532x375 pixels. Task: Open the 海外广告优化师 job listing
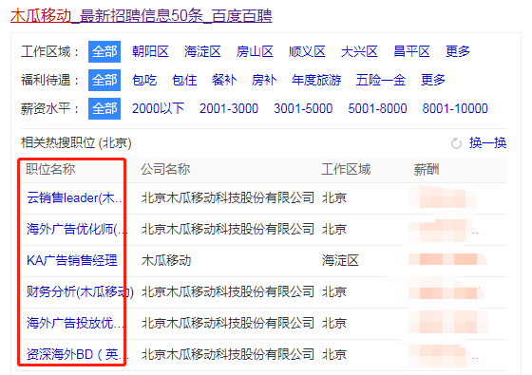[77, 229]
